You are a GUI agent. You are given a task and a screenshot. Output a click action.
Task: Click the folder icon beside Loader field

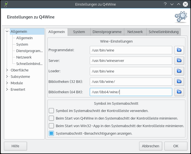click(x=179, y=71)
